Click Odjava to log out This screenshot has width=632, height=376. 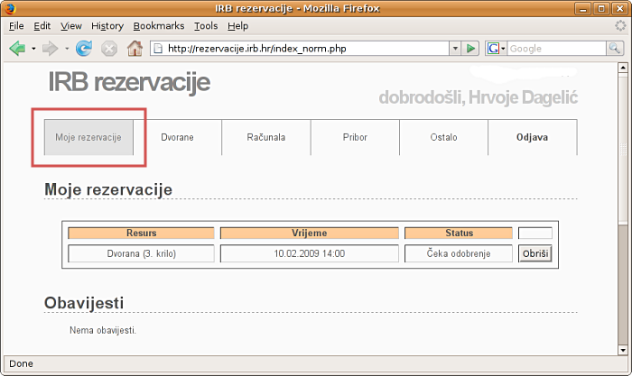(533, 138)
